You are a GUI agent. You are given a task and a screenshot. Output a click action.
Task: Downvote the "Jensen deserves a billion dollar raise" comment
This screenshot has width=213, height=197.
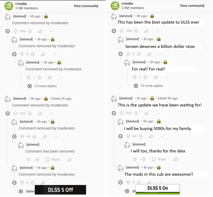(x=139, y=54)
